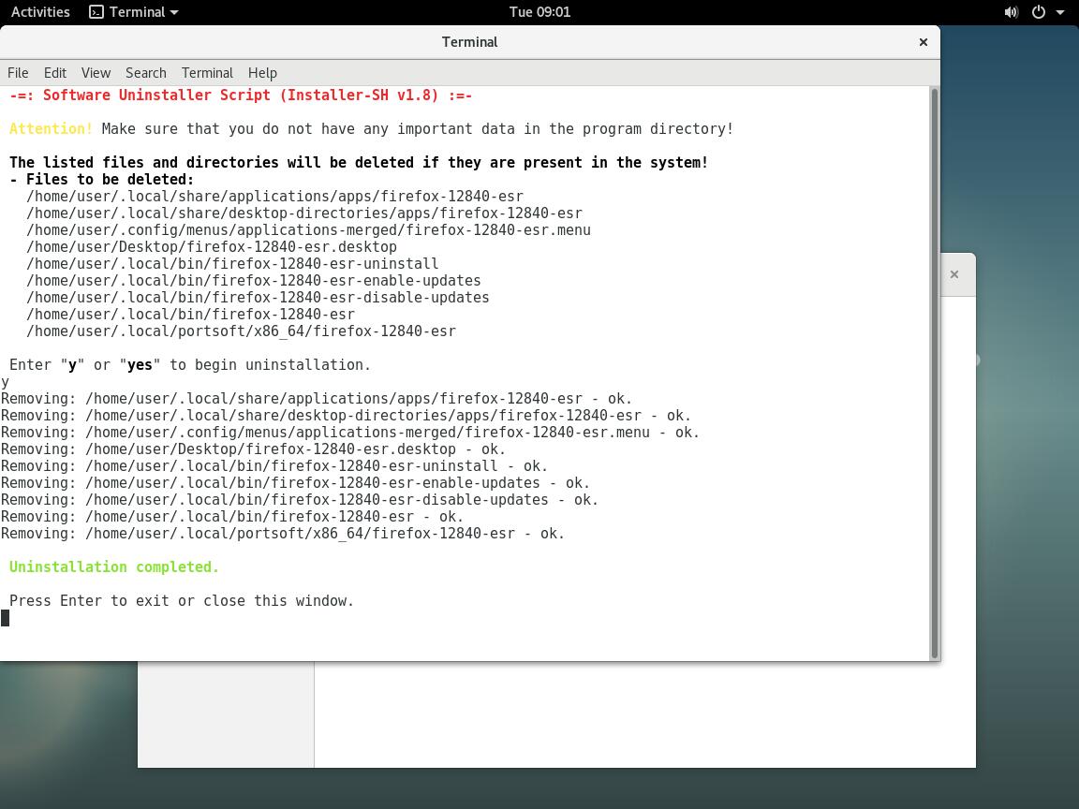
Task: Open the Search menu
Action: pyautogui.click(x=145, y=73)
